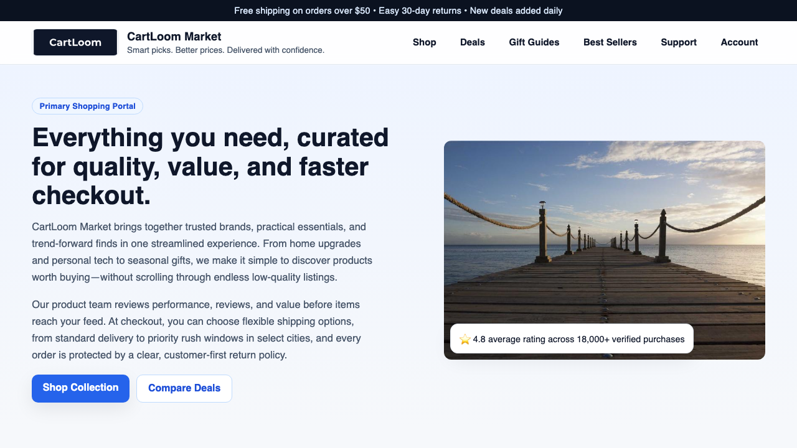Click the CartLoom Market title
Viewport: 797px width, 448px height.
(x=174, y=36)
